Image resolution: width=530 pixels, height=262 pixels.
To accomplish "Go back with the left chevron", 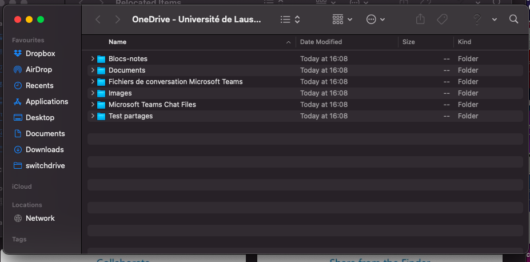I will [x=98, y=19].
